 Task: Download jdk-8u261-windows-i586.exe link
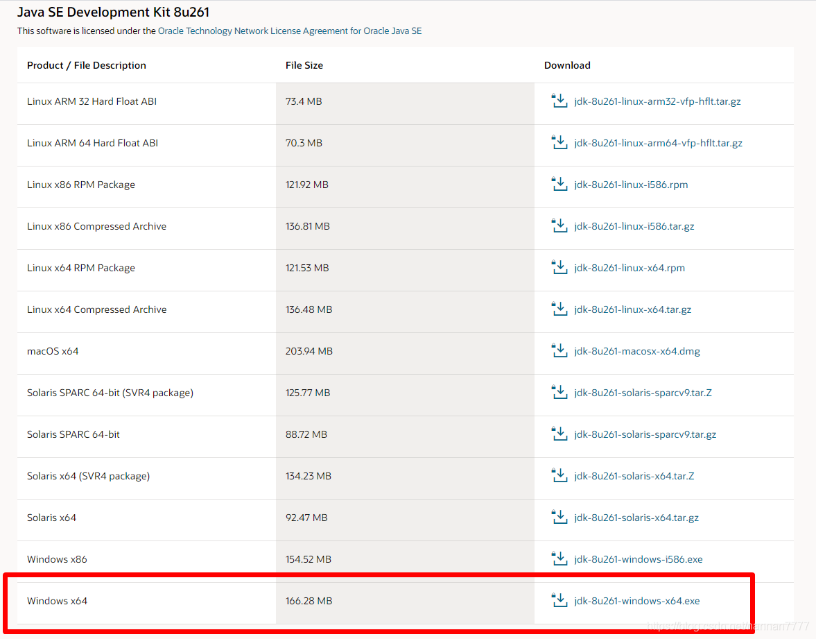click(638, 559)
